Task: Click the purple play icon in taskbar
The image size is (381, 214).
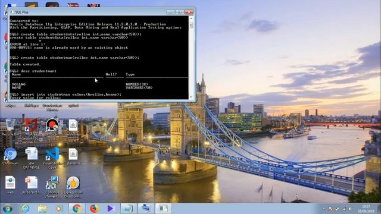Action: 111,209
